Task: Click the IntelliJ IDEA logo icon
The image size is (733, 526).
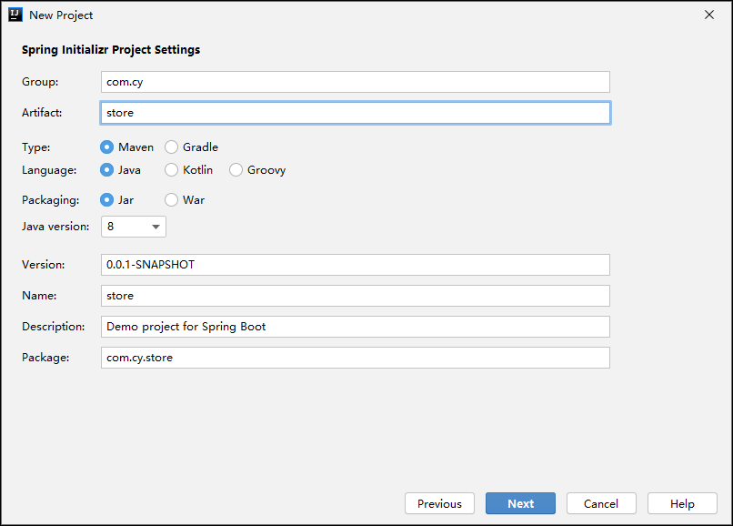Action: [x=15, y=15]
